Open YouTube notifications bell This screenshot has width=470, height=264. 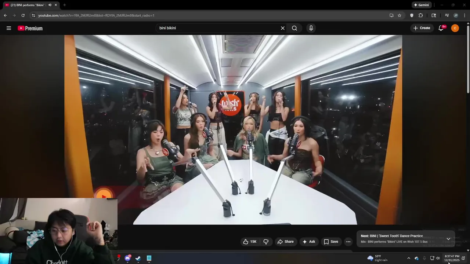tap(441, 28)
